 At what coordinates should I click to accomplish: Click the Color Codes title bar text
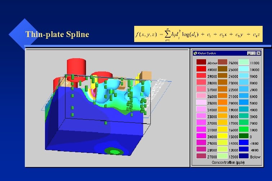point(207,53)
